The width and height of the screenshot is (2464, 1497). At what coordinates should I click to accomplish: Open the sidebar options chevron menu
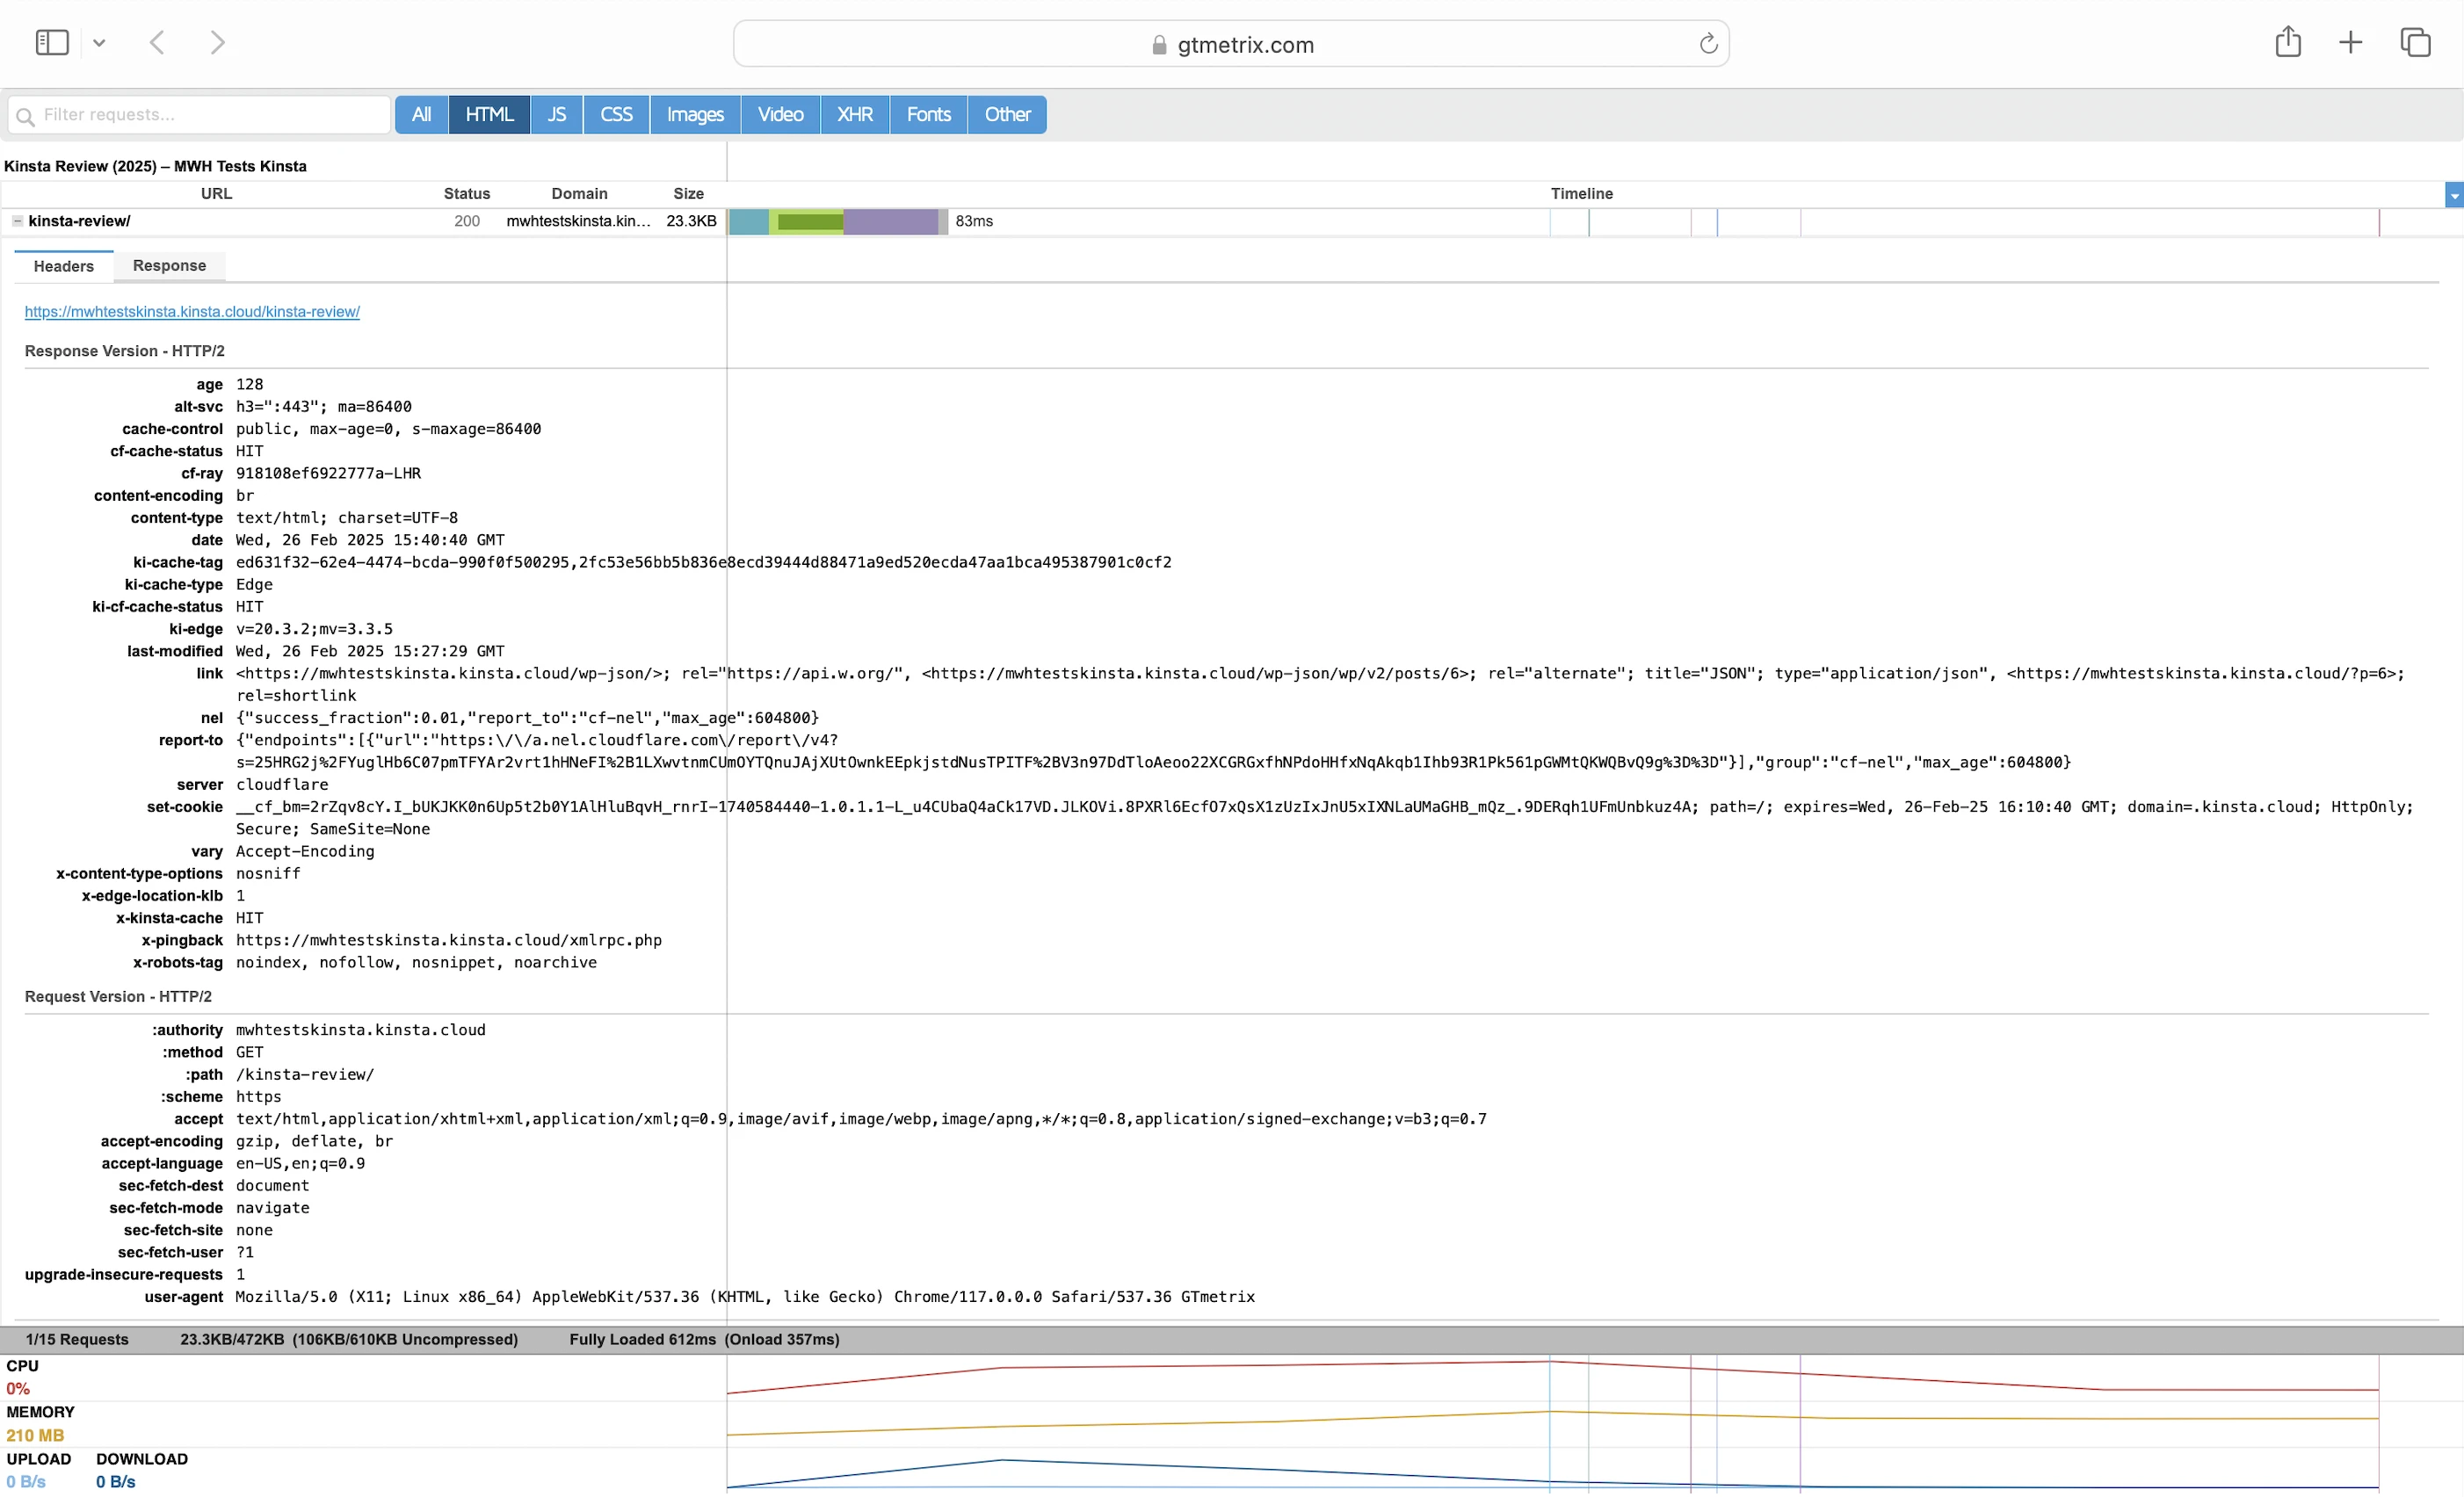click(x=99, y=43)
